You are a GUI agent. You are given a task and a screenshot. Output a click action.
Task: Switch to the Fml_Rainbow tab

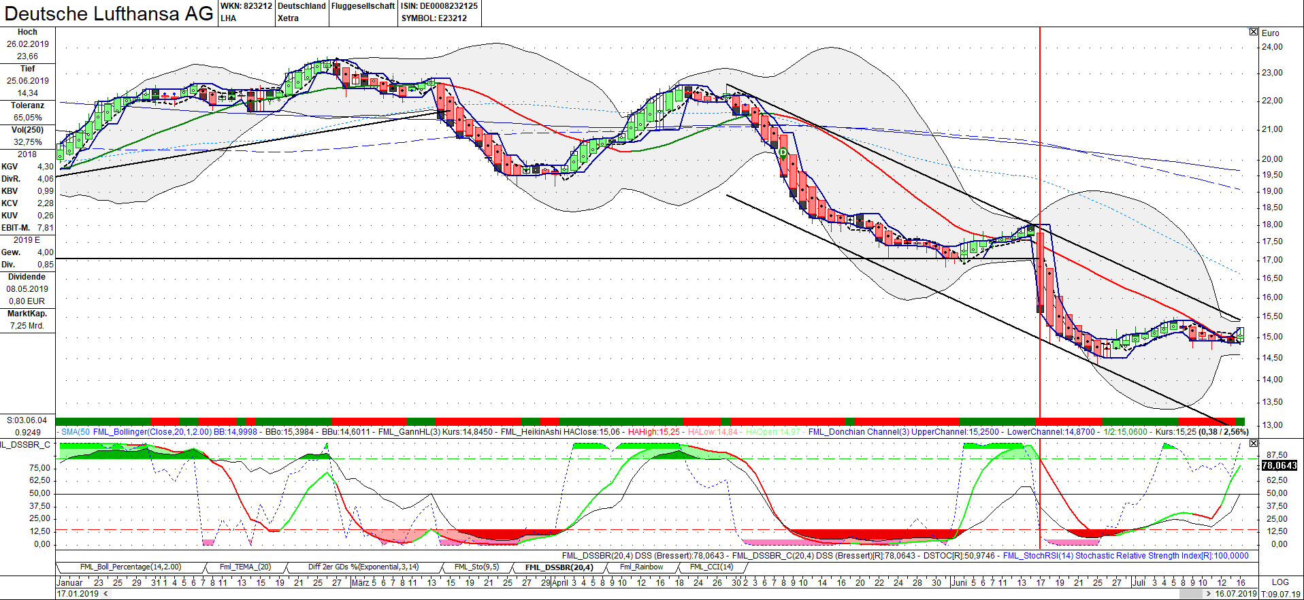641,567
